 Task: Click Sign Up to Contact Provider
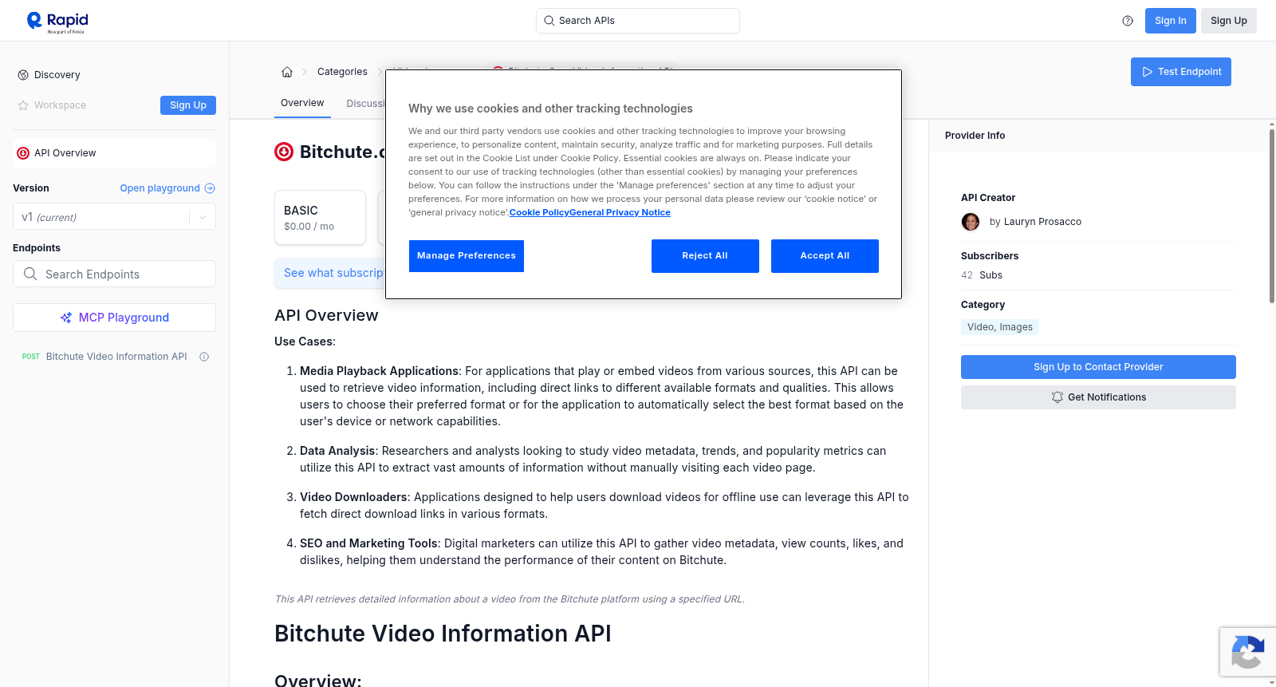[1098, 367]
